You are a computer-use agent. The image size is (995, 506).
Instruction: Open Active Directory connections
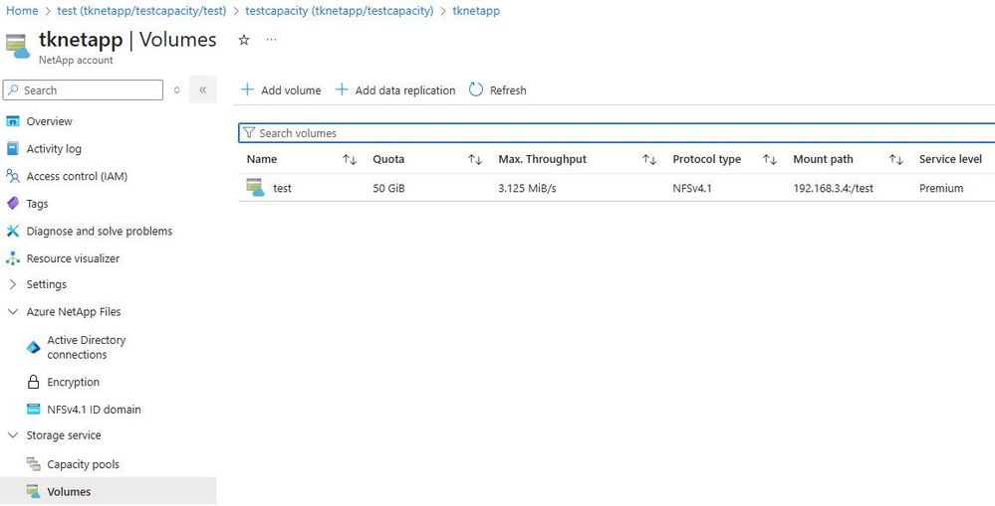pyautogui.click(x=87, y=347)
